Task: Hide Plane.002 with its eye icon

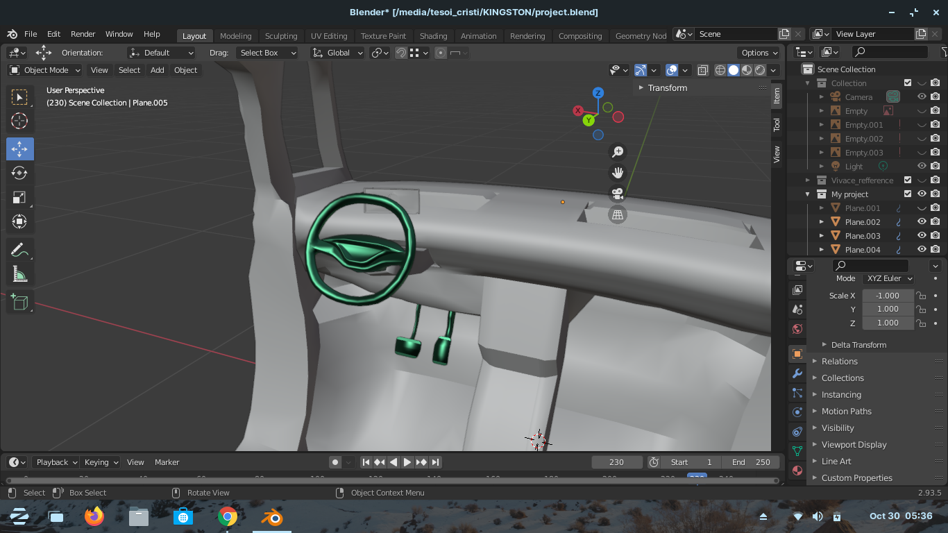Action: (922, 222)
